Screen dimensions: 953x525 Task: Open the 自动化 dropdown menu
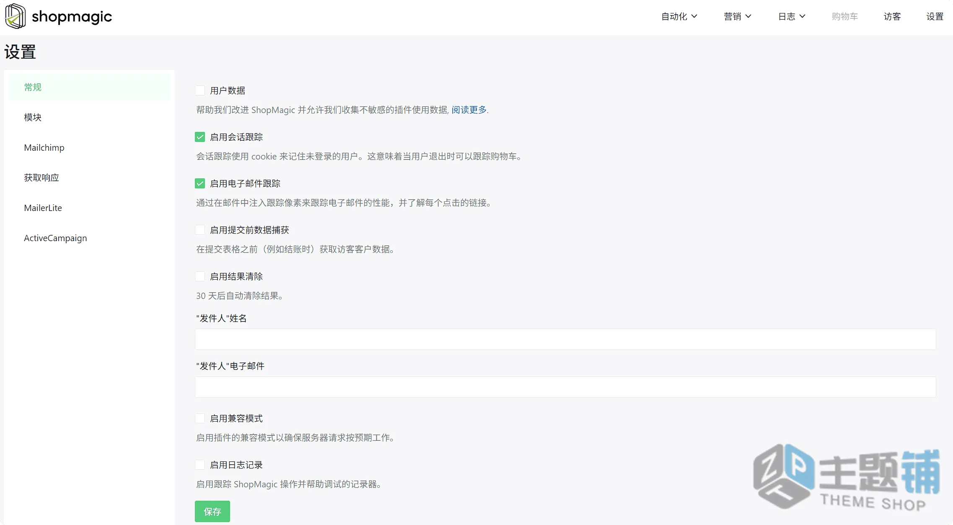coord(679,16)
